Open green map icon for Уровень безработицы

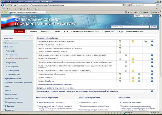click(139, 81)
